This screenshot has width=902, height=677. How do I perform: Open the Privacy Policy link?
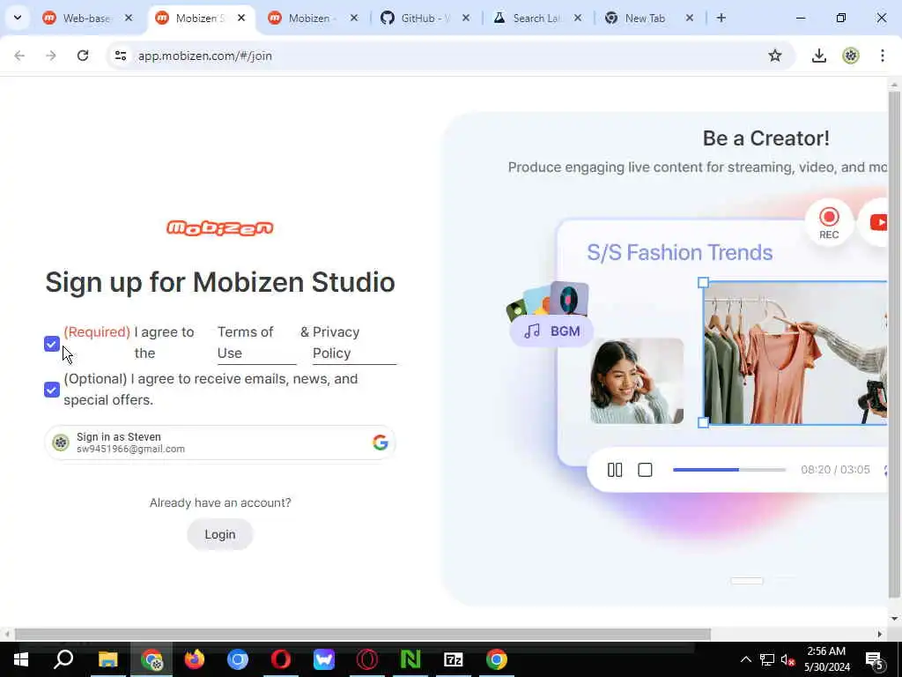pos(354,343)
